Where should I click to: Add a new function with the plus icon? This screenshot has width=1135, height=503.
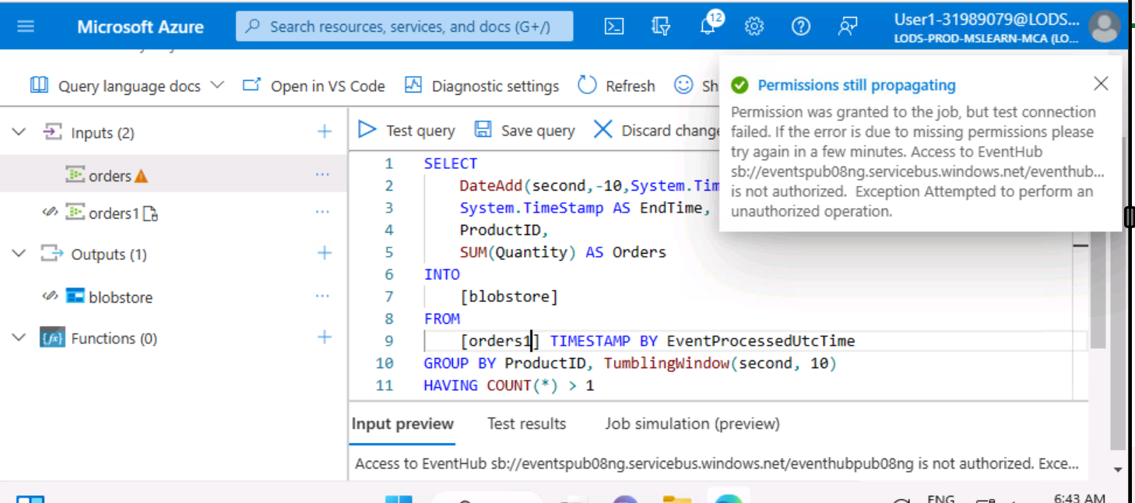325,337
